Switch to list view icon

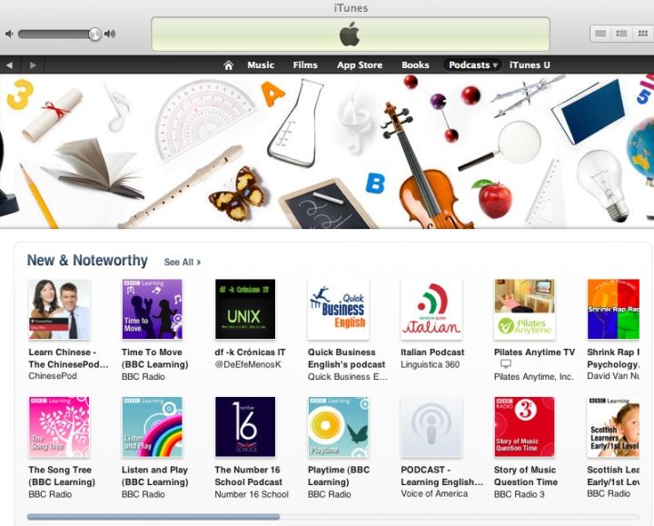coord(600,34)
